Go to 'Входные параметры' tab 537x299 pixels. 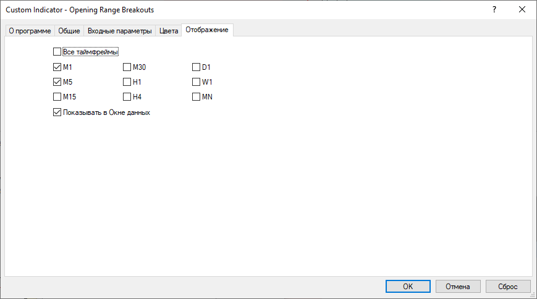pyautogui.click(x=119, y=31)
